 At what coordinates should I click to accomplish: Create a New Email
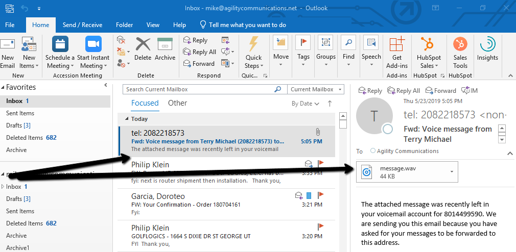click(8, 53)
